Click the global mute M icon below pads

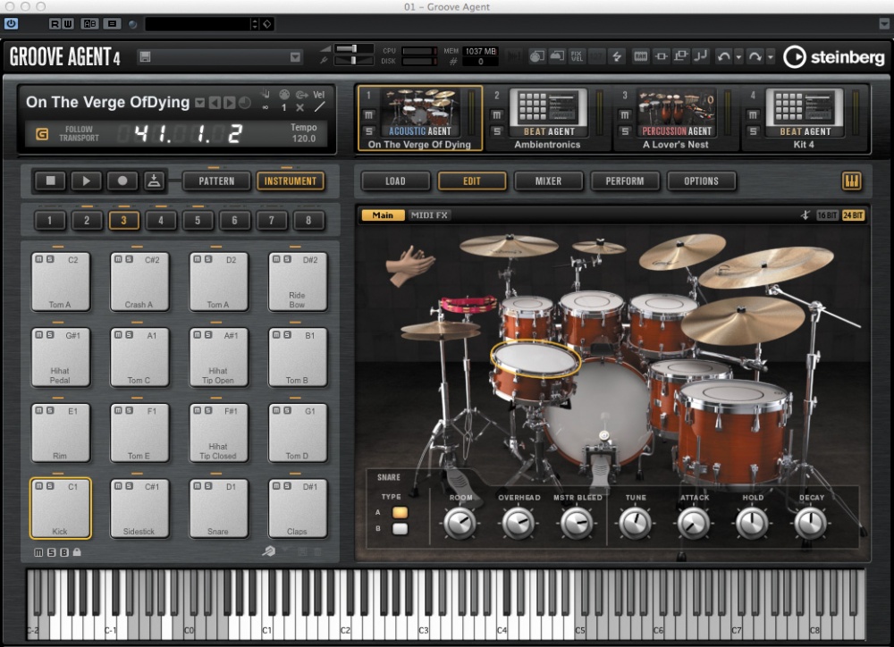38,552
